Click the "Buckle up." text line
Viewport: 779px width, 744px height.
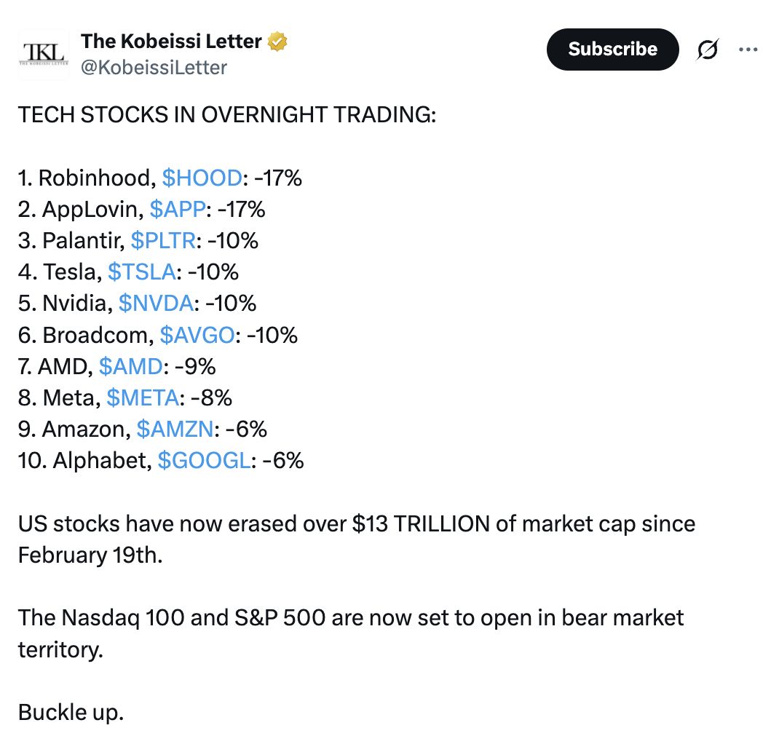coord(71,712)
